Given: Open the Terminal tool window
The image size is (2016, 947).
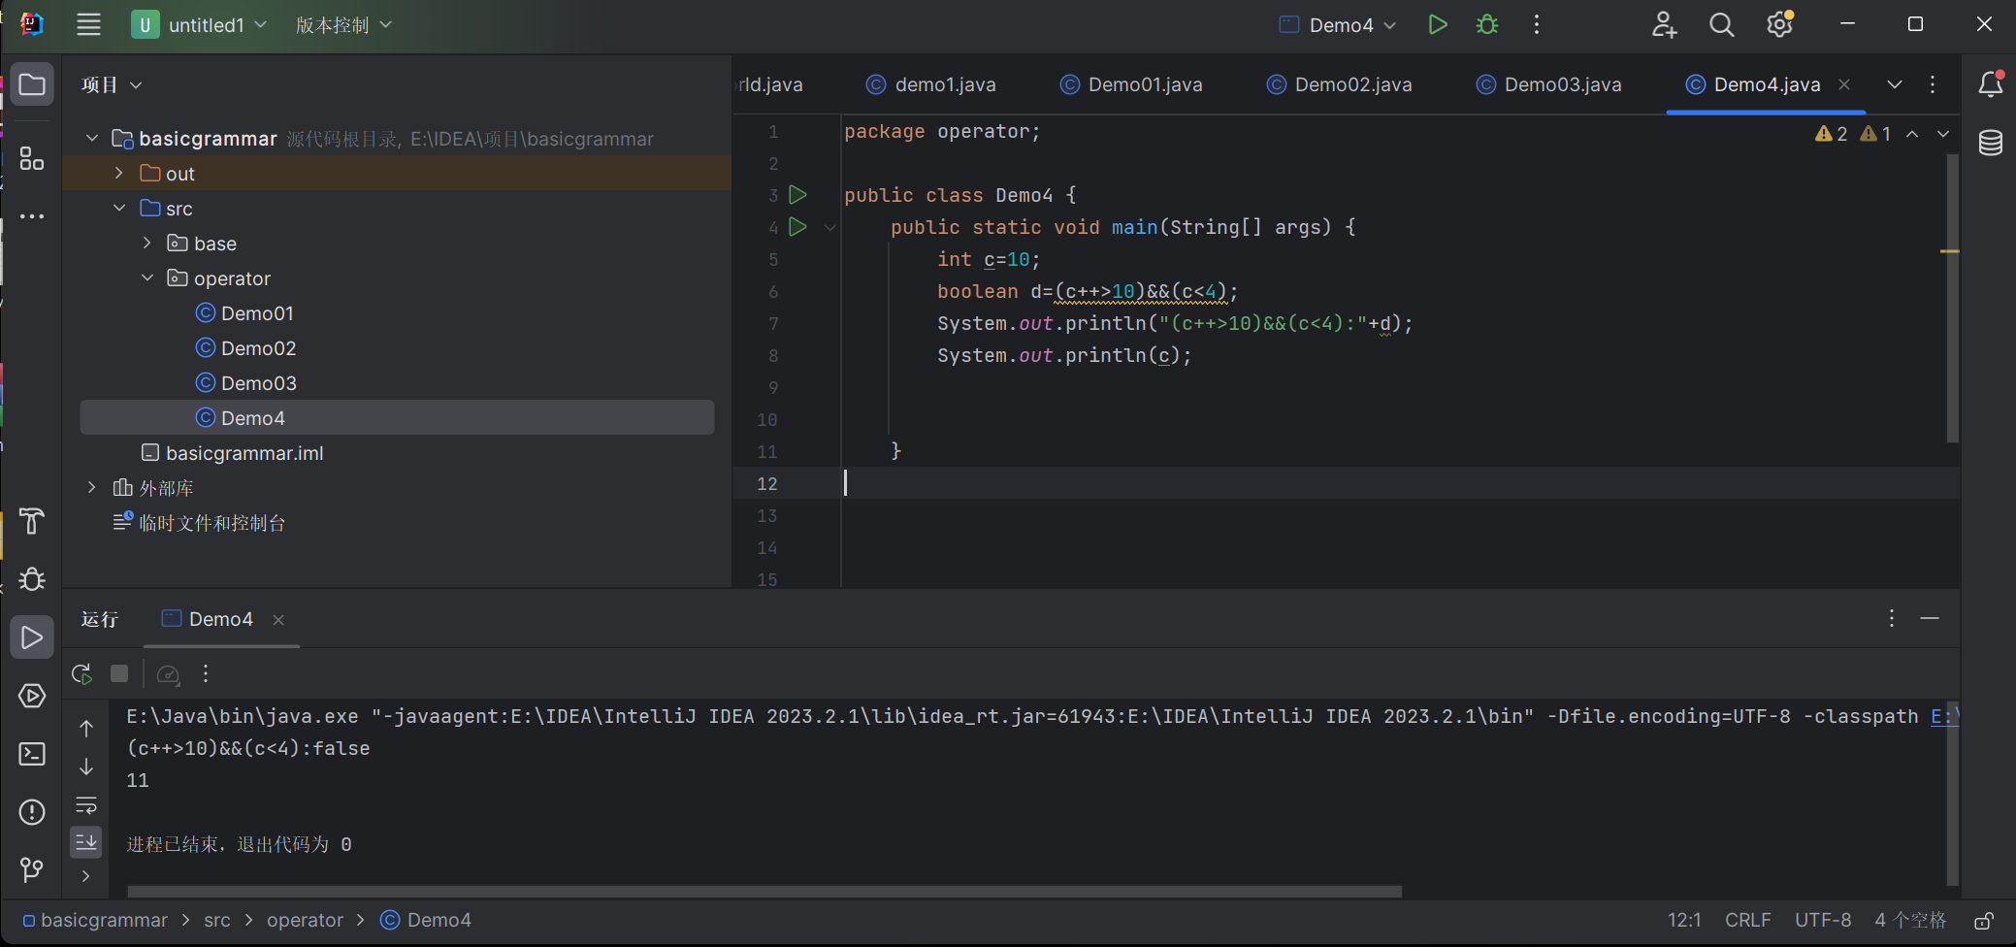Looking at the screenshot, I should point(32,754).
